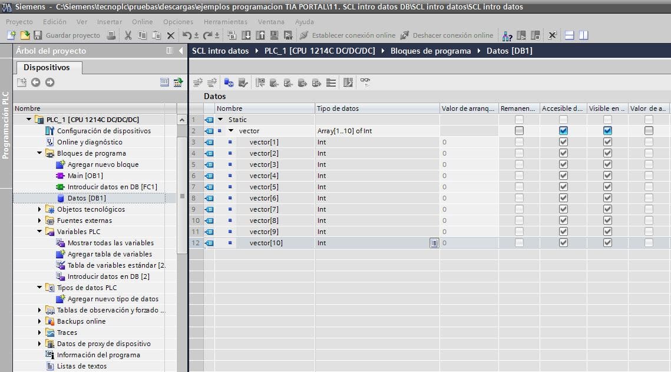Open the Proyecto menu

tap(19, 21)
